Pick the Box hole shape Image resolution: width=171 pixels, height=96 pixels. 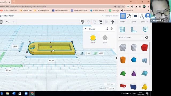[123, 47]
